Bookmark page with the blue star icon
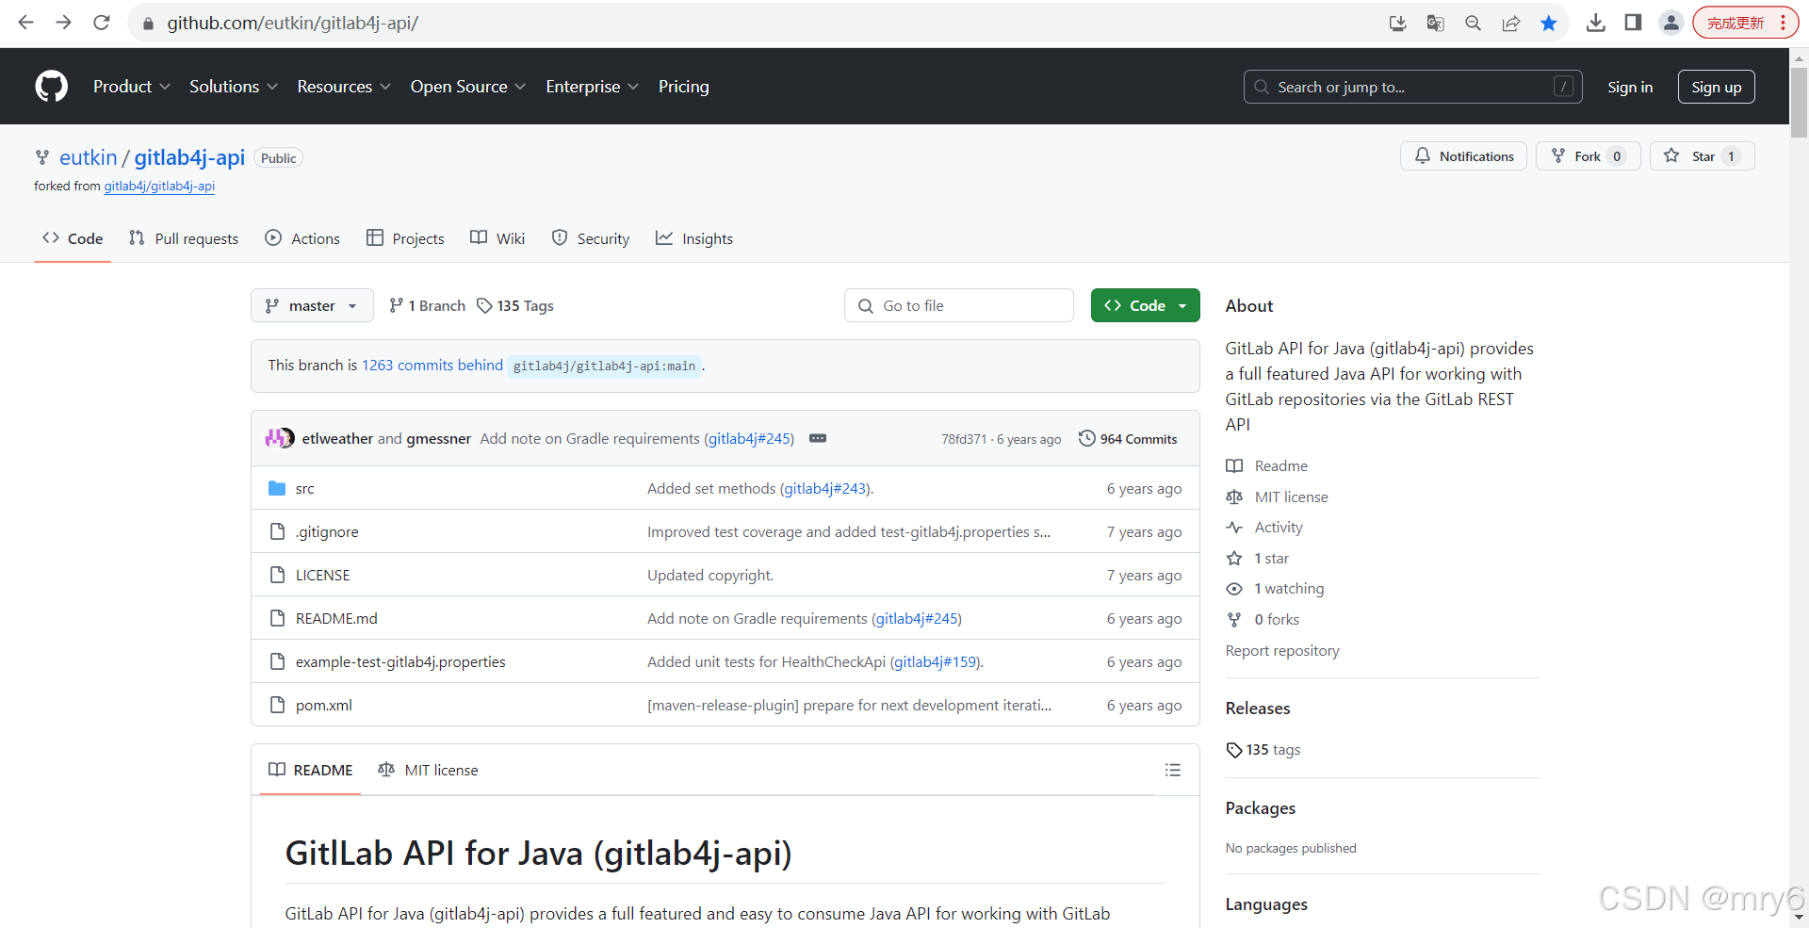The height and width of the screenshot is (928, 1809). pos(1549,23)
